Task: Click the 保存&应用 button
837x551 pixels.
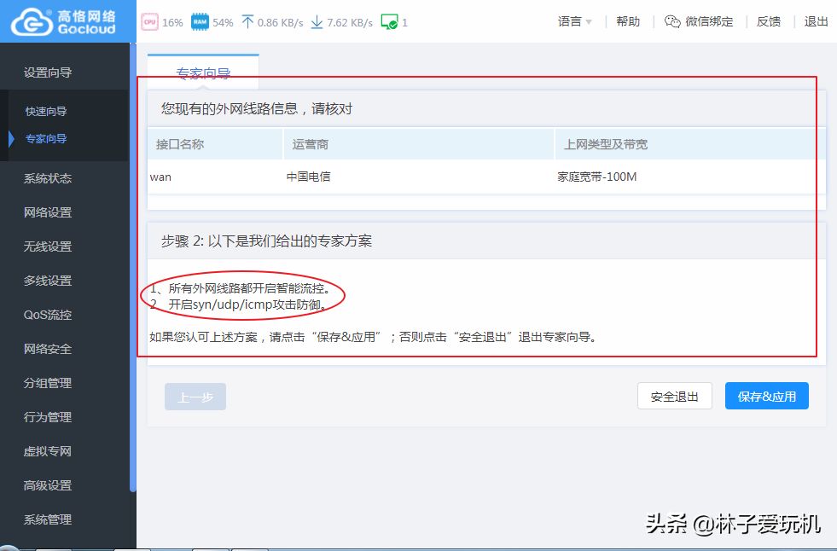Action: click(x=766, y=397)
